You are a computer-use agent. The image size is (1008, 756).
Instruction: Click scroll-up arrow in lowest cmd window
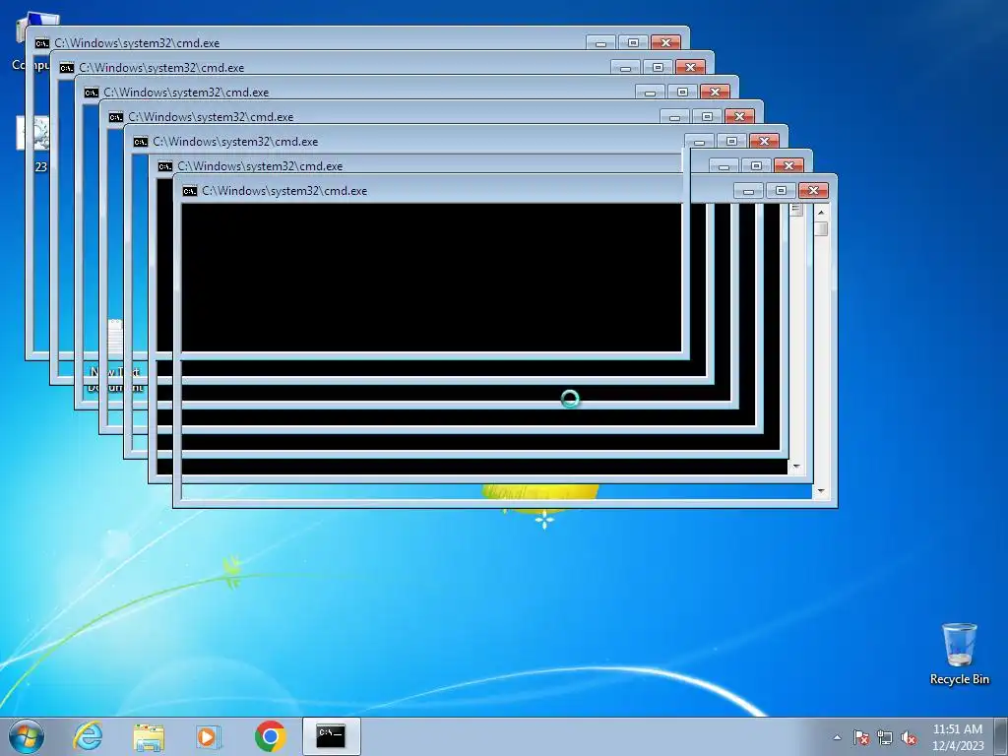(x=821, y=212)
